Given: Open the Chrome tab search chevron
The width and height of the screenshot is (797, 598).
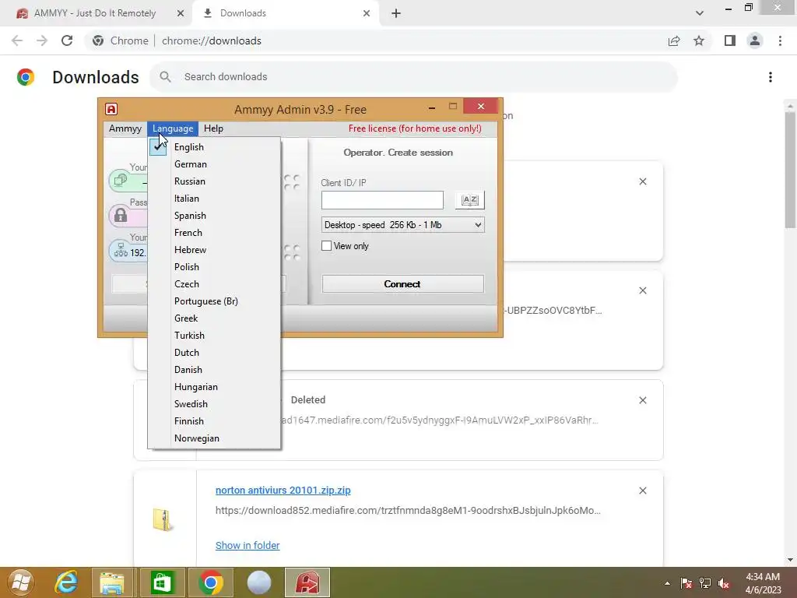Looking at the screenshot, I should pyautogui.click(x=700, y=13).
